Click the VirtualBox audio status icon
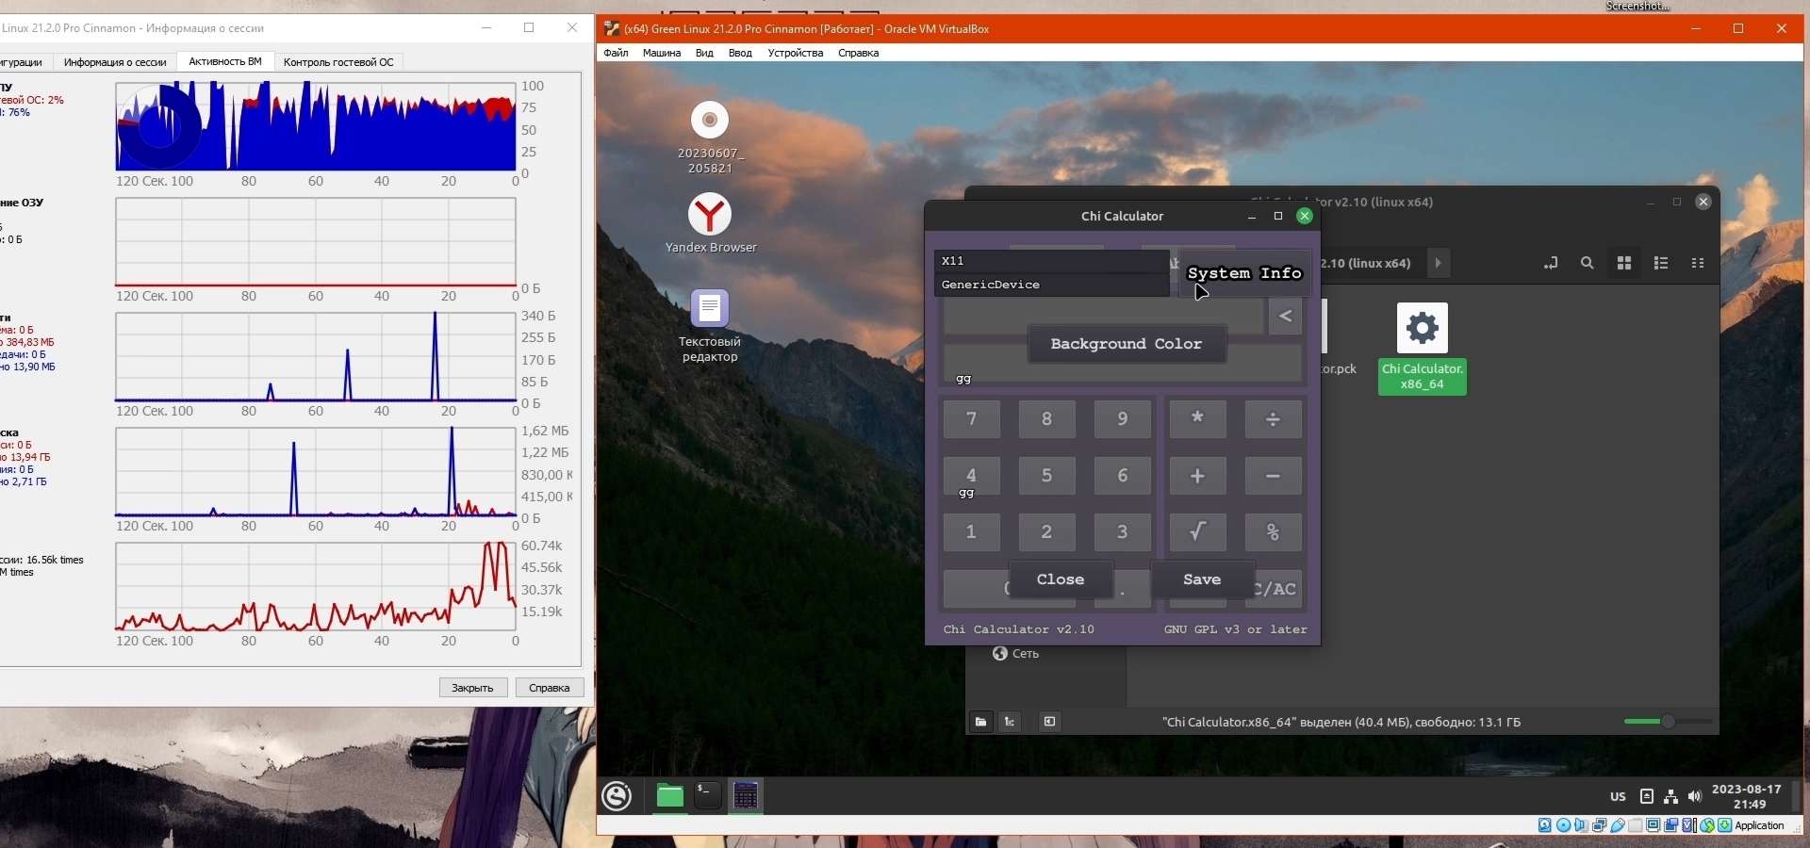 coord(1582,825)
